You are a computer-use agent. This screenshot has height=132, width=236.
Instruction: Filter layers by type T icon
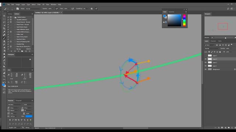(x=223, y=45)
